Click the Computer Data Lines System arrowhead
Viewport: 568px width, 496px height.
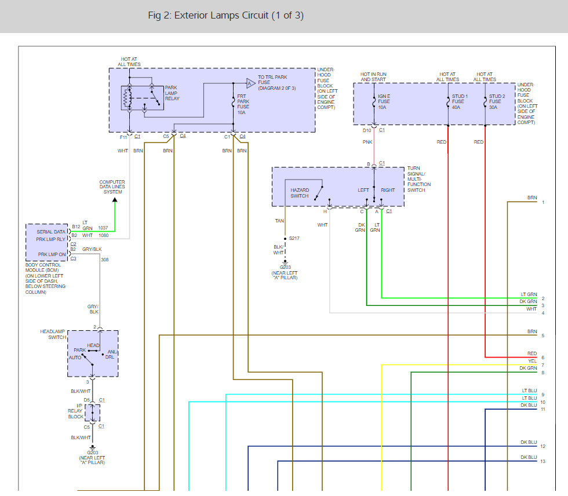[114, 200]
